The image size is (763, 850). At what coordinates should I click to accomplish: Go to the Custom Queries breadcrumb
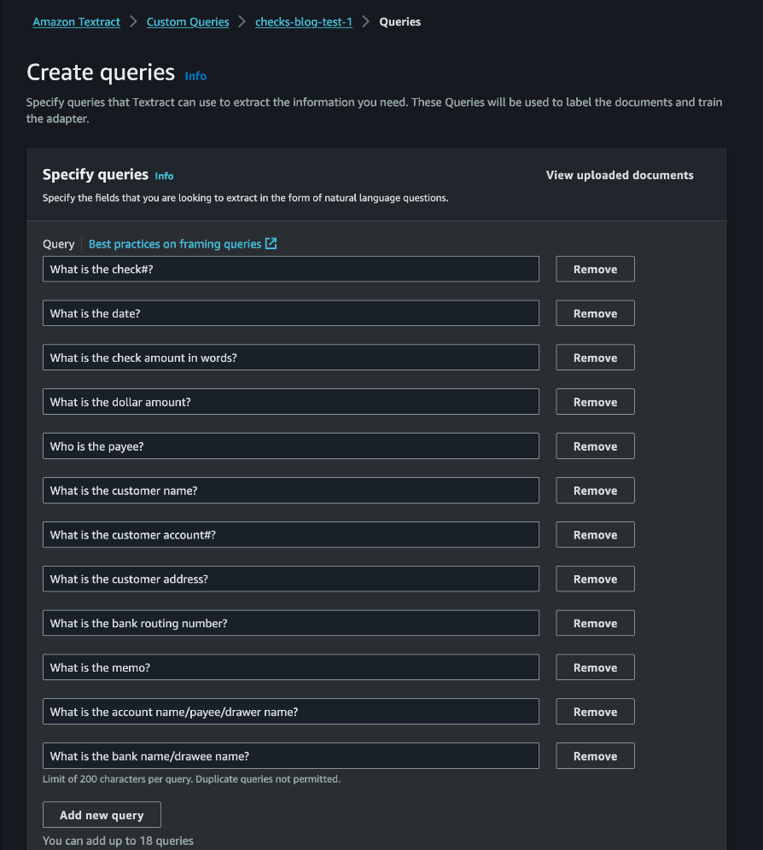[x=188, y=22]
